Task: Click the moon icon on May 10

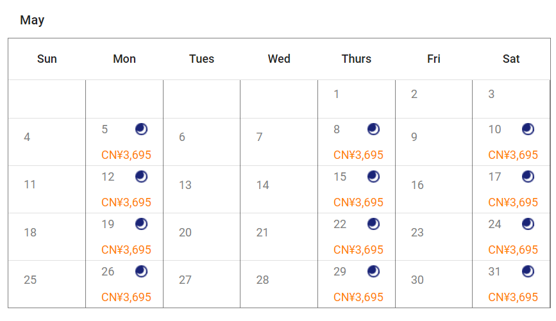Action: pos(528,129)
